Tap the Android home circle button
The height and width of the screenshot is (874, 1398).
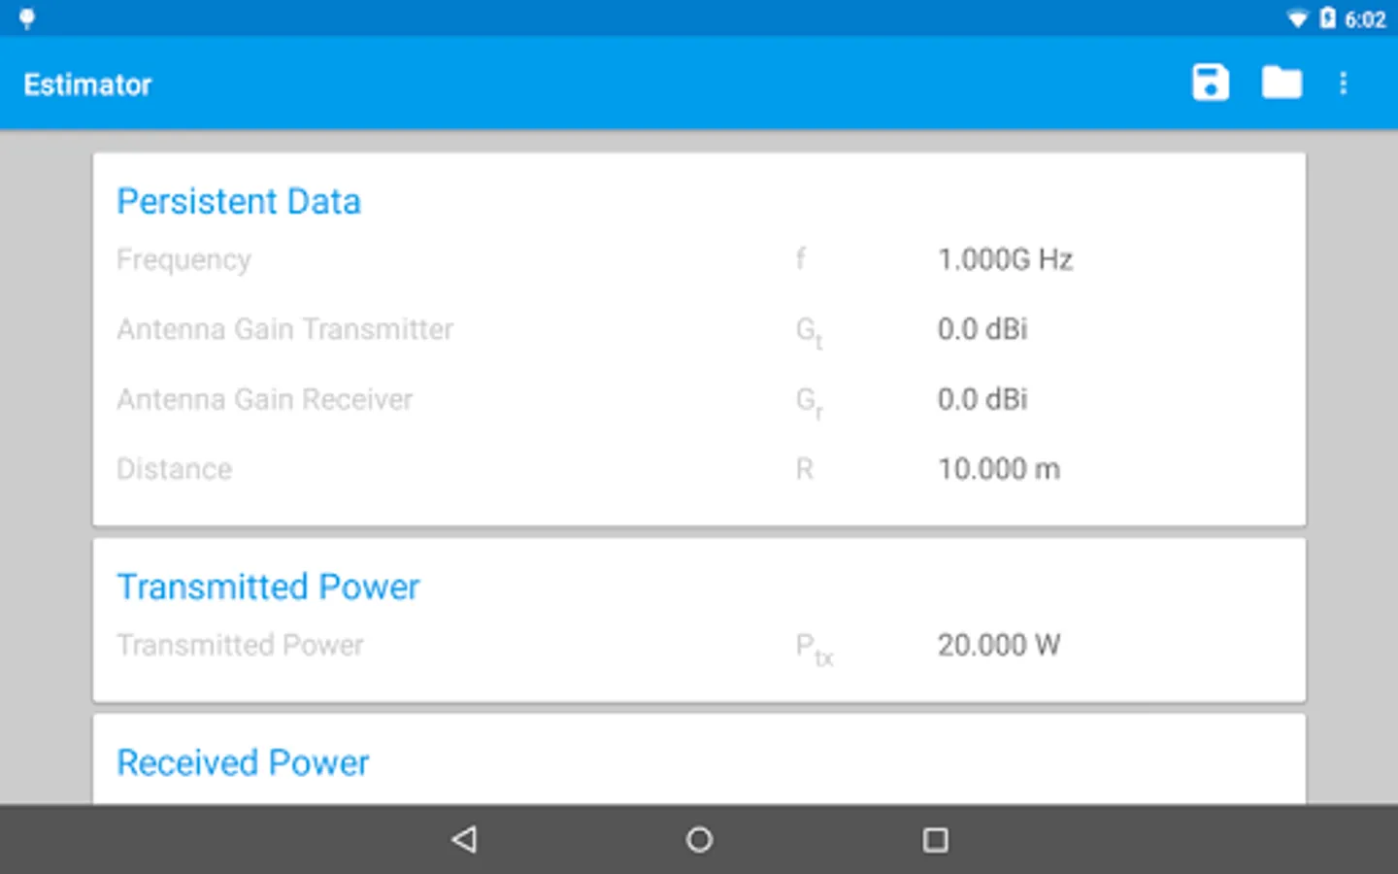point(699,839)
